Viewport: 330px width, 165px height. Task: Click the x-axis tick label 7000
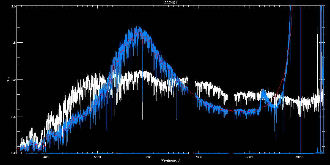tap(199, 157)
